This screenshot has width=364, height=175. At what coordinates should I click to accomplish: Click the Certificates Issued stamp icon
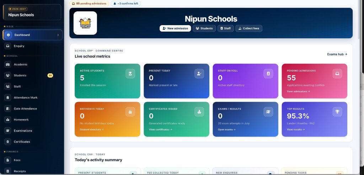coord(199,112)
